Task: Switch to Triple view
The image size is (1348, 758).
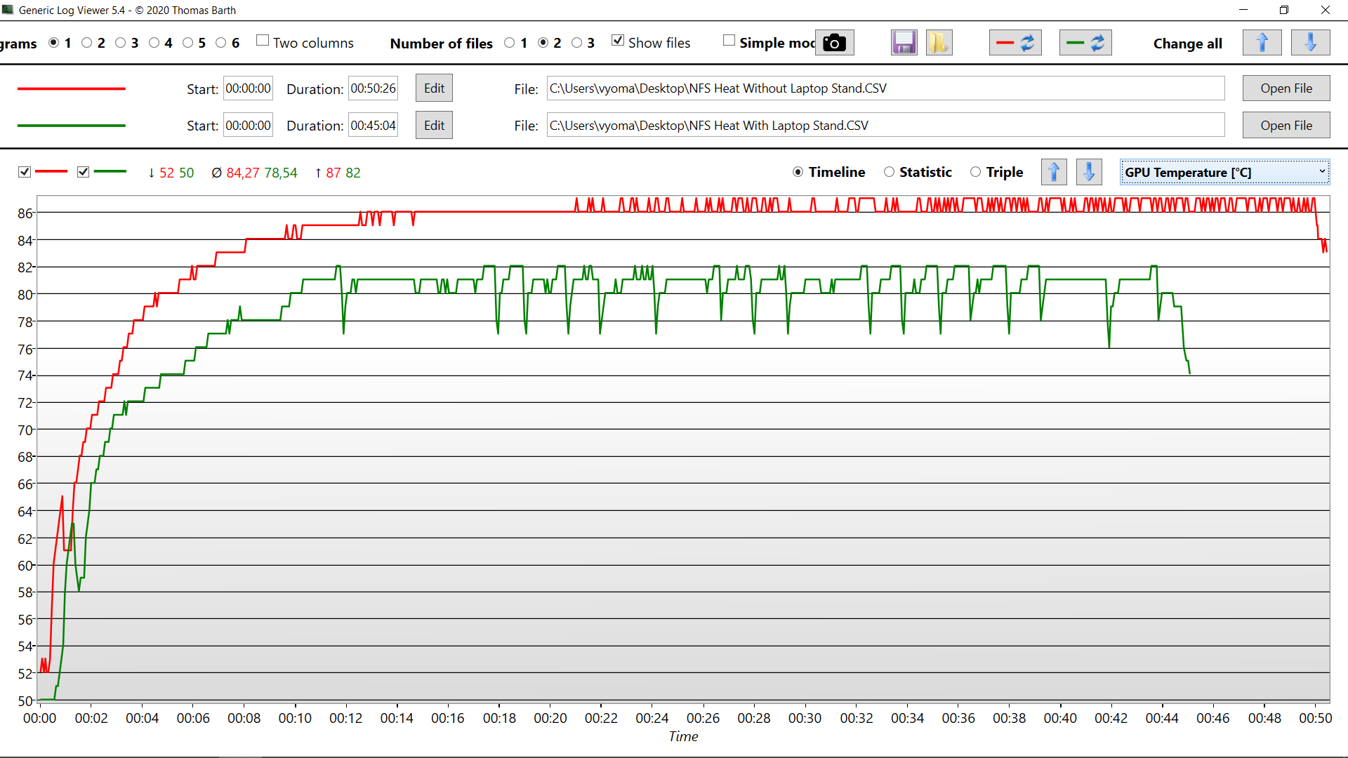Action: click(976, 172)
